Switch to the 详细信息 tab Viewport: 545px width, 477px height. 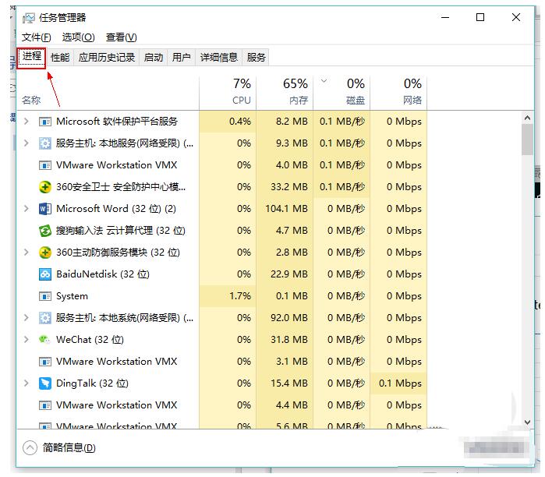[219, 58]
